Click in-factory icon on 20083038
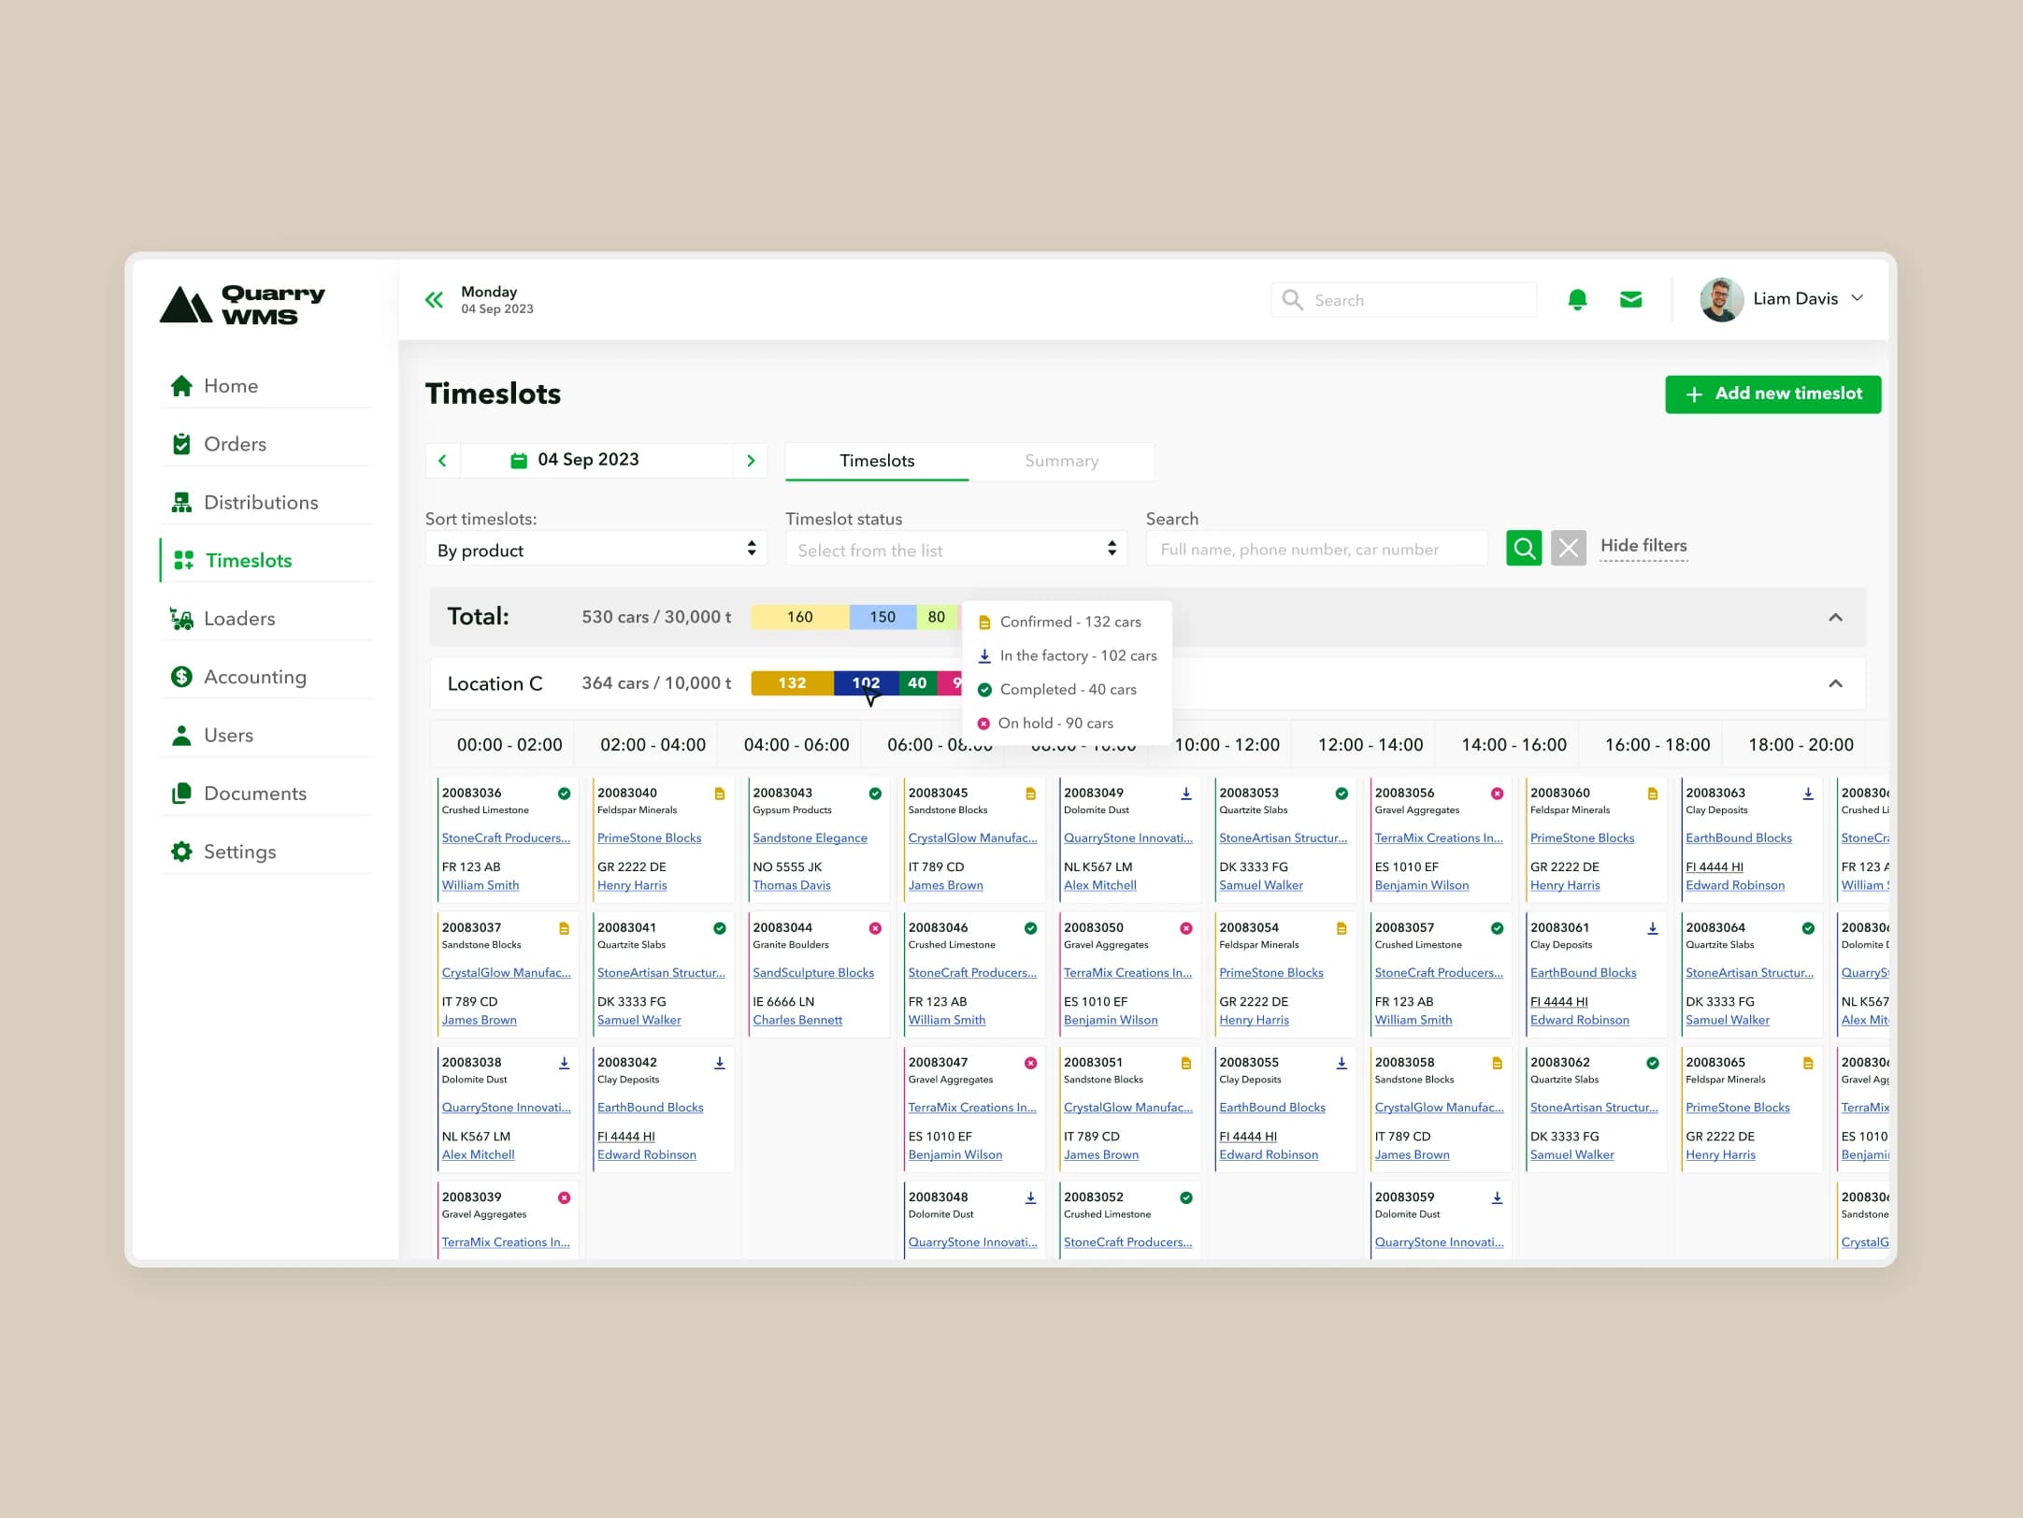This screenshot has width=2023, height=1518. tap(564, 1063)
